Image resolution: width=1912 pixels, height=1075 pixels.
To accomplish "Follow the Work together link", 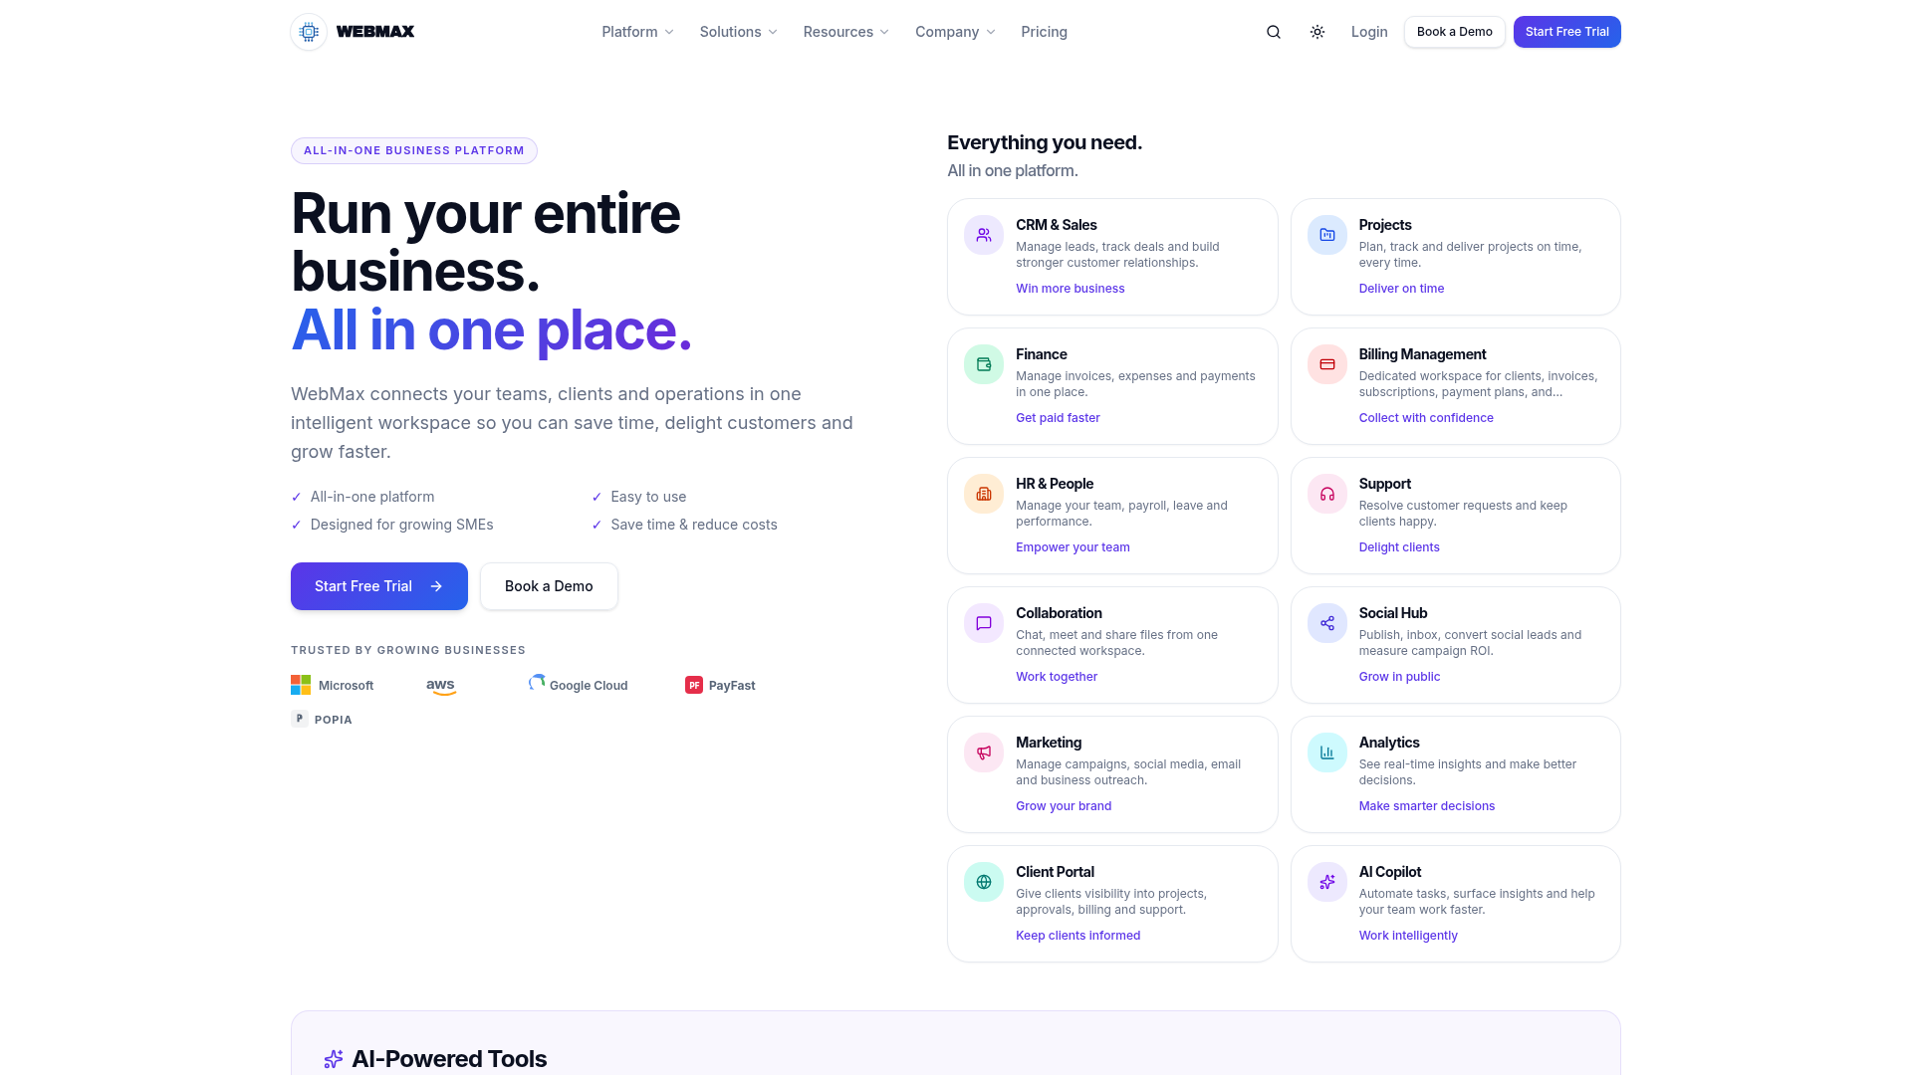I will [x=1056, y=677].
